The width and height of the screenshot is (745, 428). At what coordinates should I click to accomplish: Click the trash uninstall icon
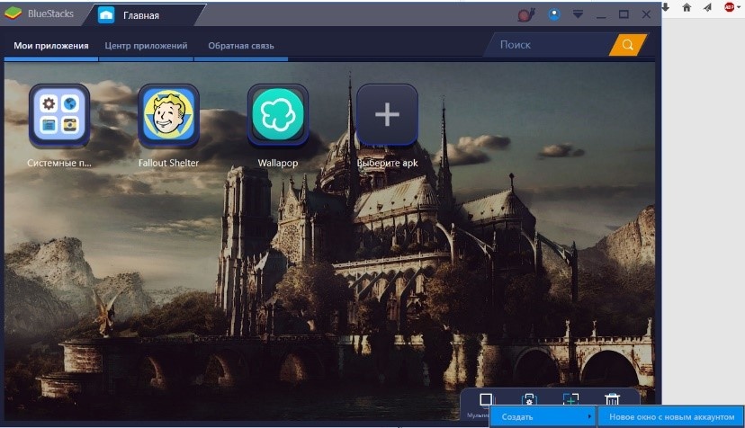pyautogui.click(x=612, y=399)
